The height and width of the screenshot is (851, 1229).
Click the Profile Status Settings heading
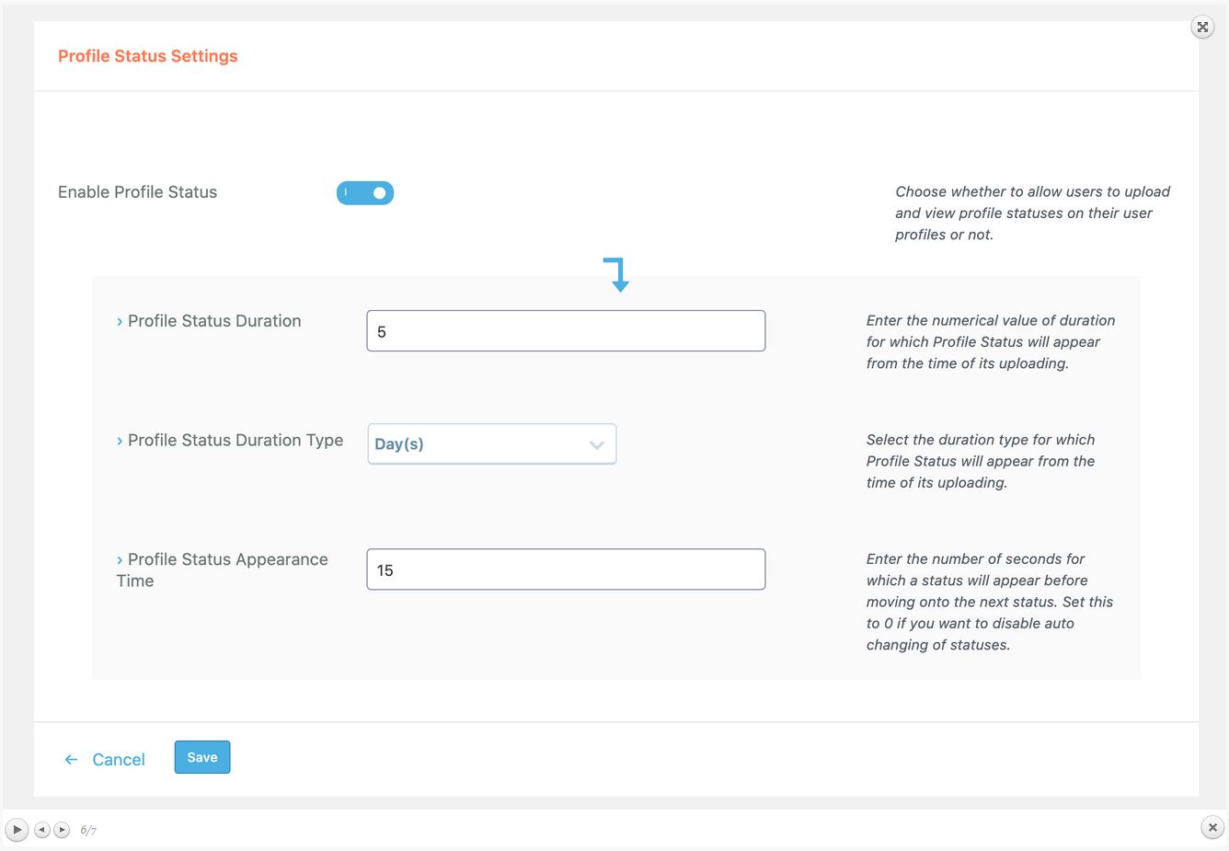pos(148,56)
